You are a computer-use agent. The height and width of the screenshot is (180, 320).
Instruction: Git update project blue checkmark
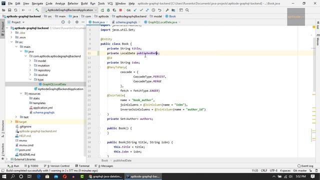coord(135,10)
